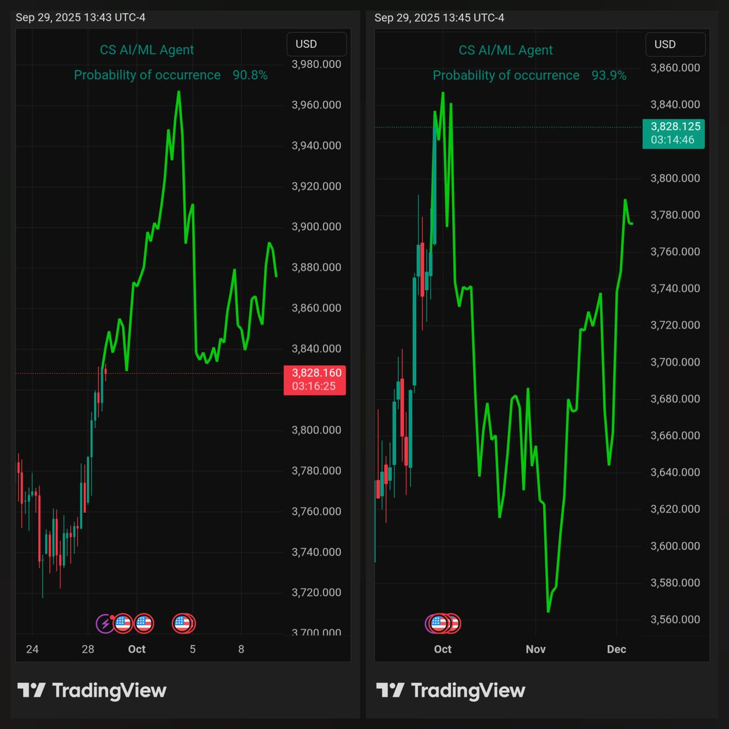
Task: Select the US flag icon above the Oct label in the left chart
Action: [144, 623]
